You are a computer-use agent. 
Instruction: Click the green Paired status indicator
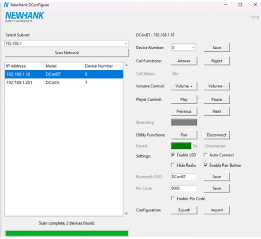tap(181, 146)
